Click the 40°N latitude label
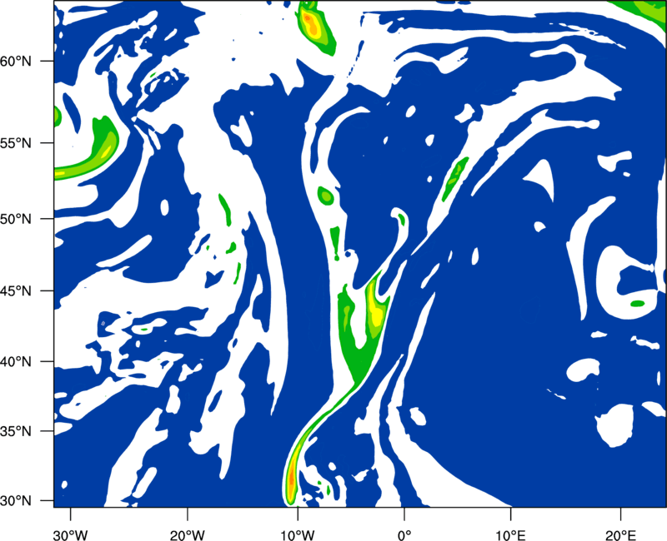 pyautogui.click(x=16, y=362)
